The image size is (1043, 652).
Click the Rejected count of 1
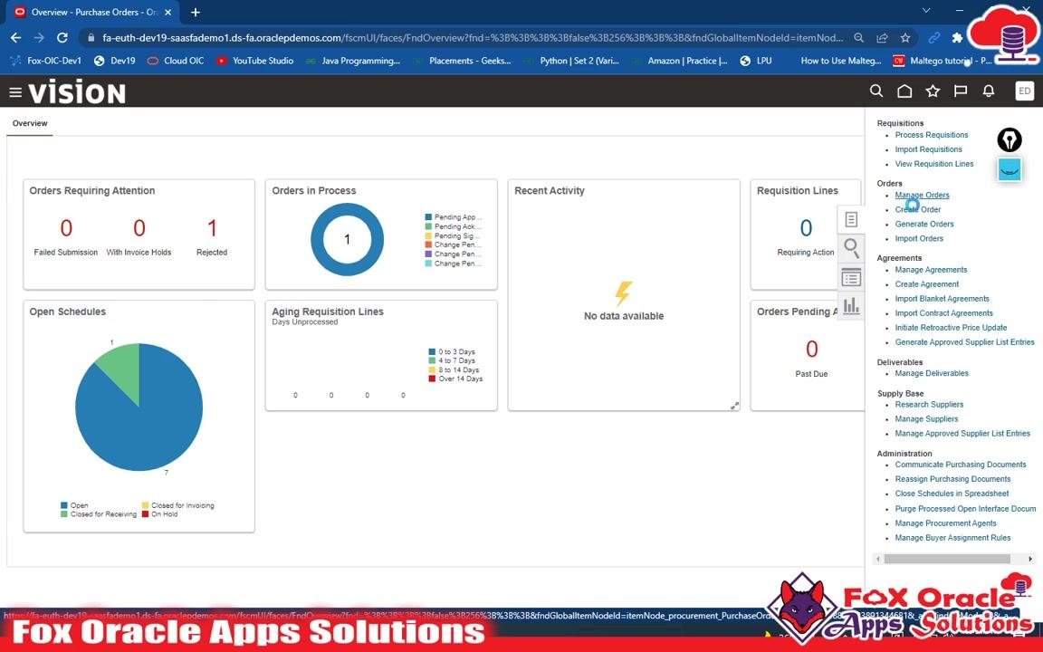(x=212, y=229)
